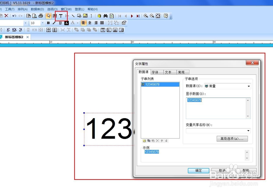Open the 数据库(D) menu
Viewport: 273px width, 193px height.
pos(37,9)
